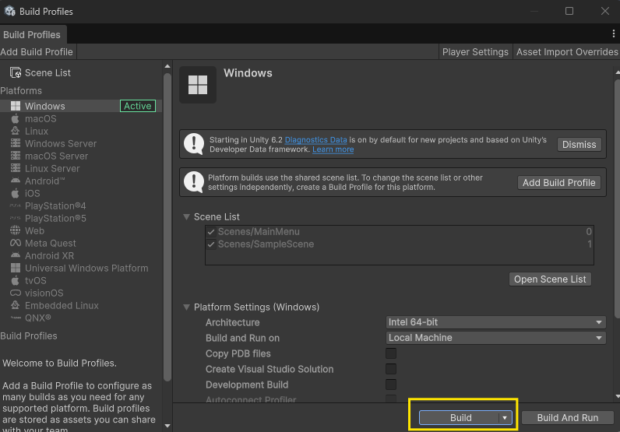Select the Linux penguin icon
Viewport: 620px width, 432px height.
[16, 131]
